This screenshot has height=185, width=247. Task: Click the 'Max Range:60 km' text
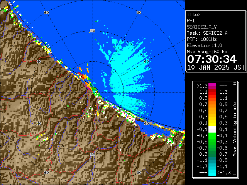click(207, 52)
